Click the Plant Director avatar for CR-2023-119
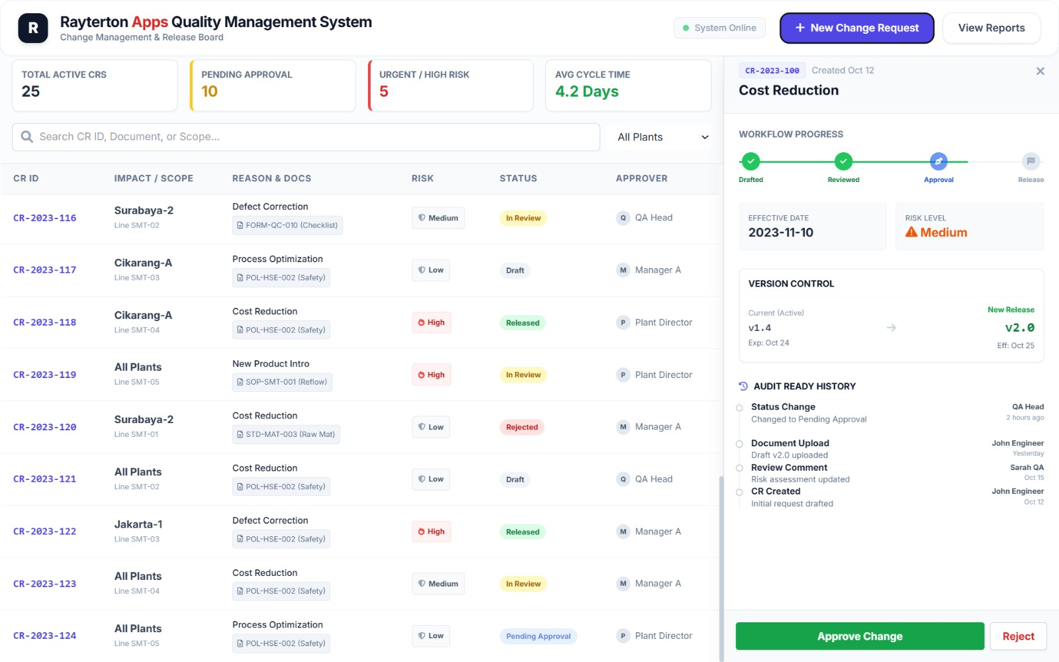Viewport: 1059px width, 662px height. point(623,375)
